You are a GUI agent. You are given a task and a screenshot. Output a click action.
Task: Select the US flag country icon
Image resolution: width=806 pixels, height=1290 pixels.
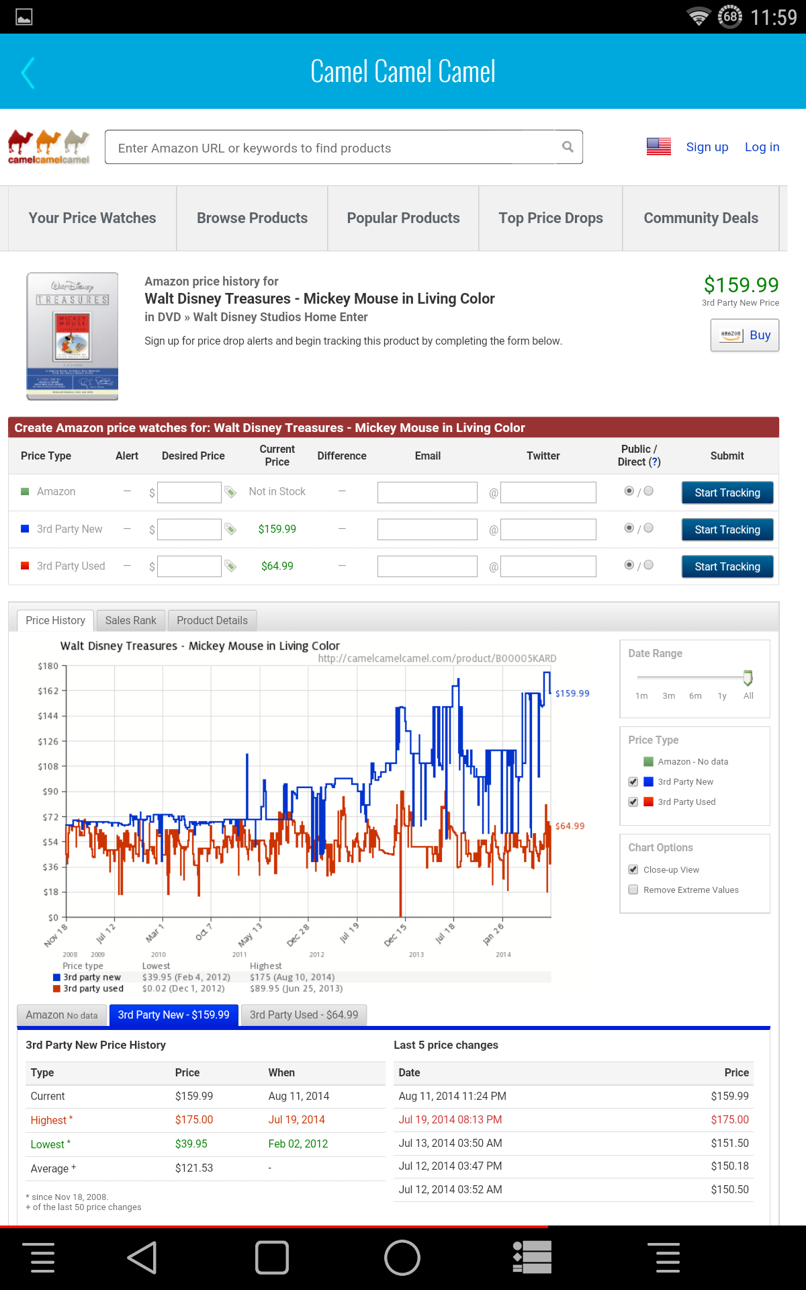tap(658, 146)
